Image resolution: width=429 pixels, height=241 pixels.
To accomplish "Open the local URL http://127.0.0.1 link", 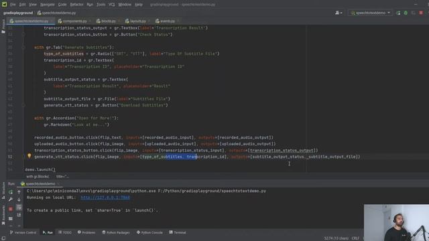I will pos(105,197).
